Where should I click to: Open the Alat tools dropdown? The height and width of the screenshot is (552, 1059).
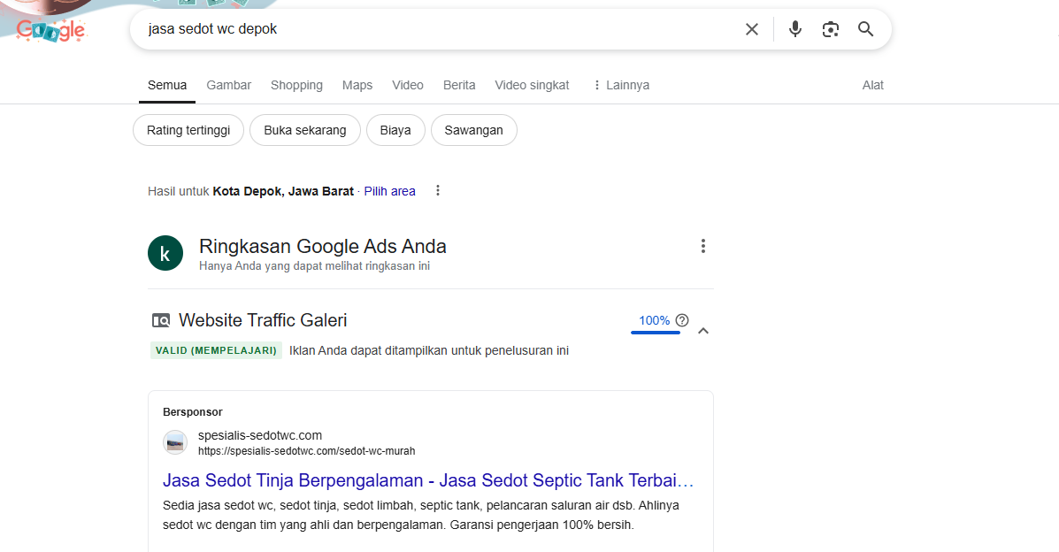[x=872, y=85]
